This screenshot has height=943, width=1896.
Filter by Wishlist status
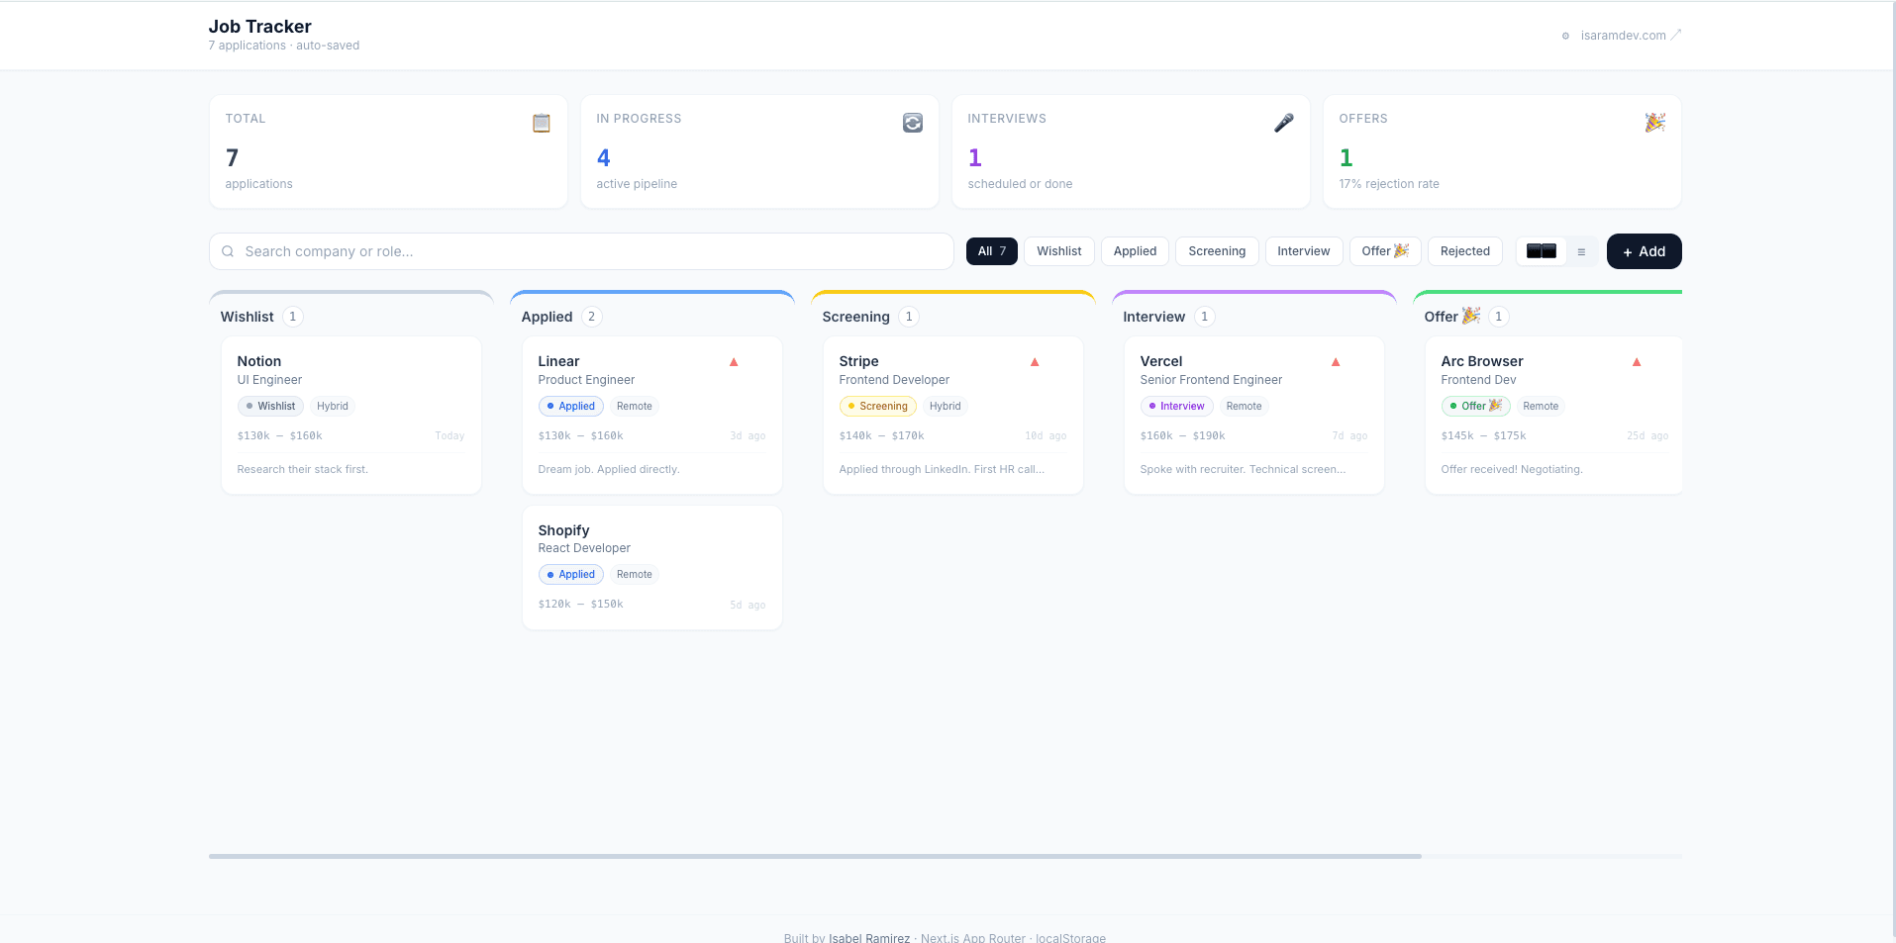coord(1059,251)
